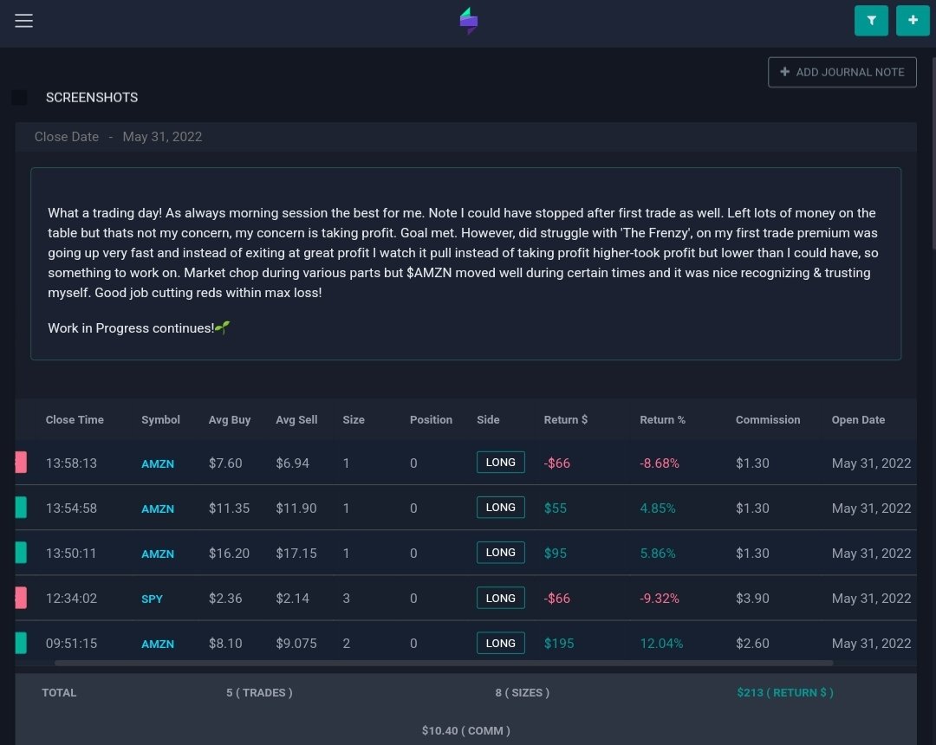The height and width of the screenshot is (745, 936).
Task: Click the -$66 return of 13:58:13 trade
Action: coord(556,463)
